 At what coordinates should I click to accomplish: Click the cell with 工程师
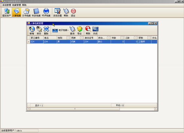coord(144,42)
